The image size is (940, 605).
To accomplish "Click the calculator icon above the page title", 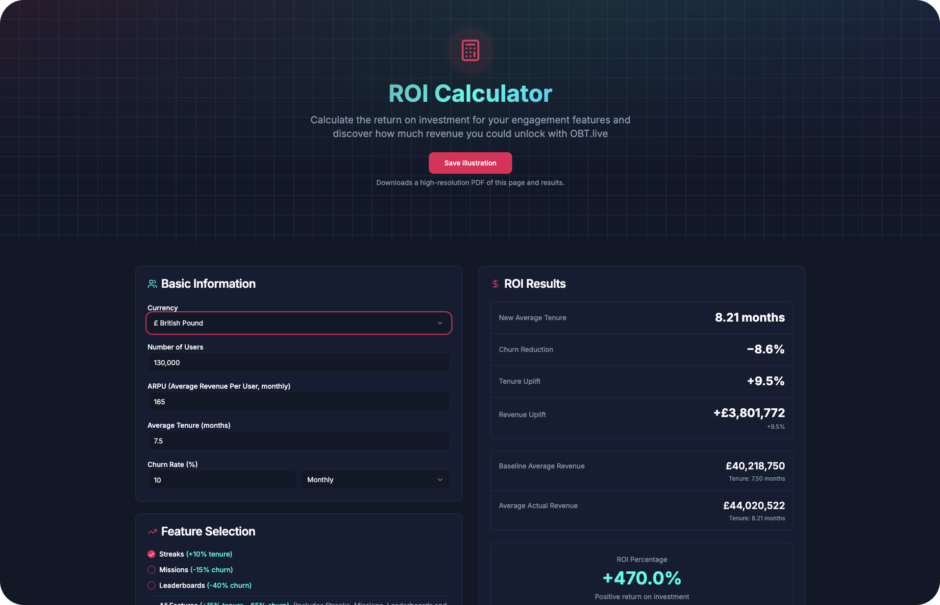I will 470,50.
